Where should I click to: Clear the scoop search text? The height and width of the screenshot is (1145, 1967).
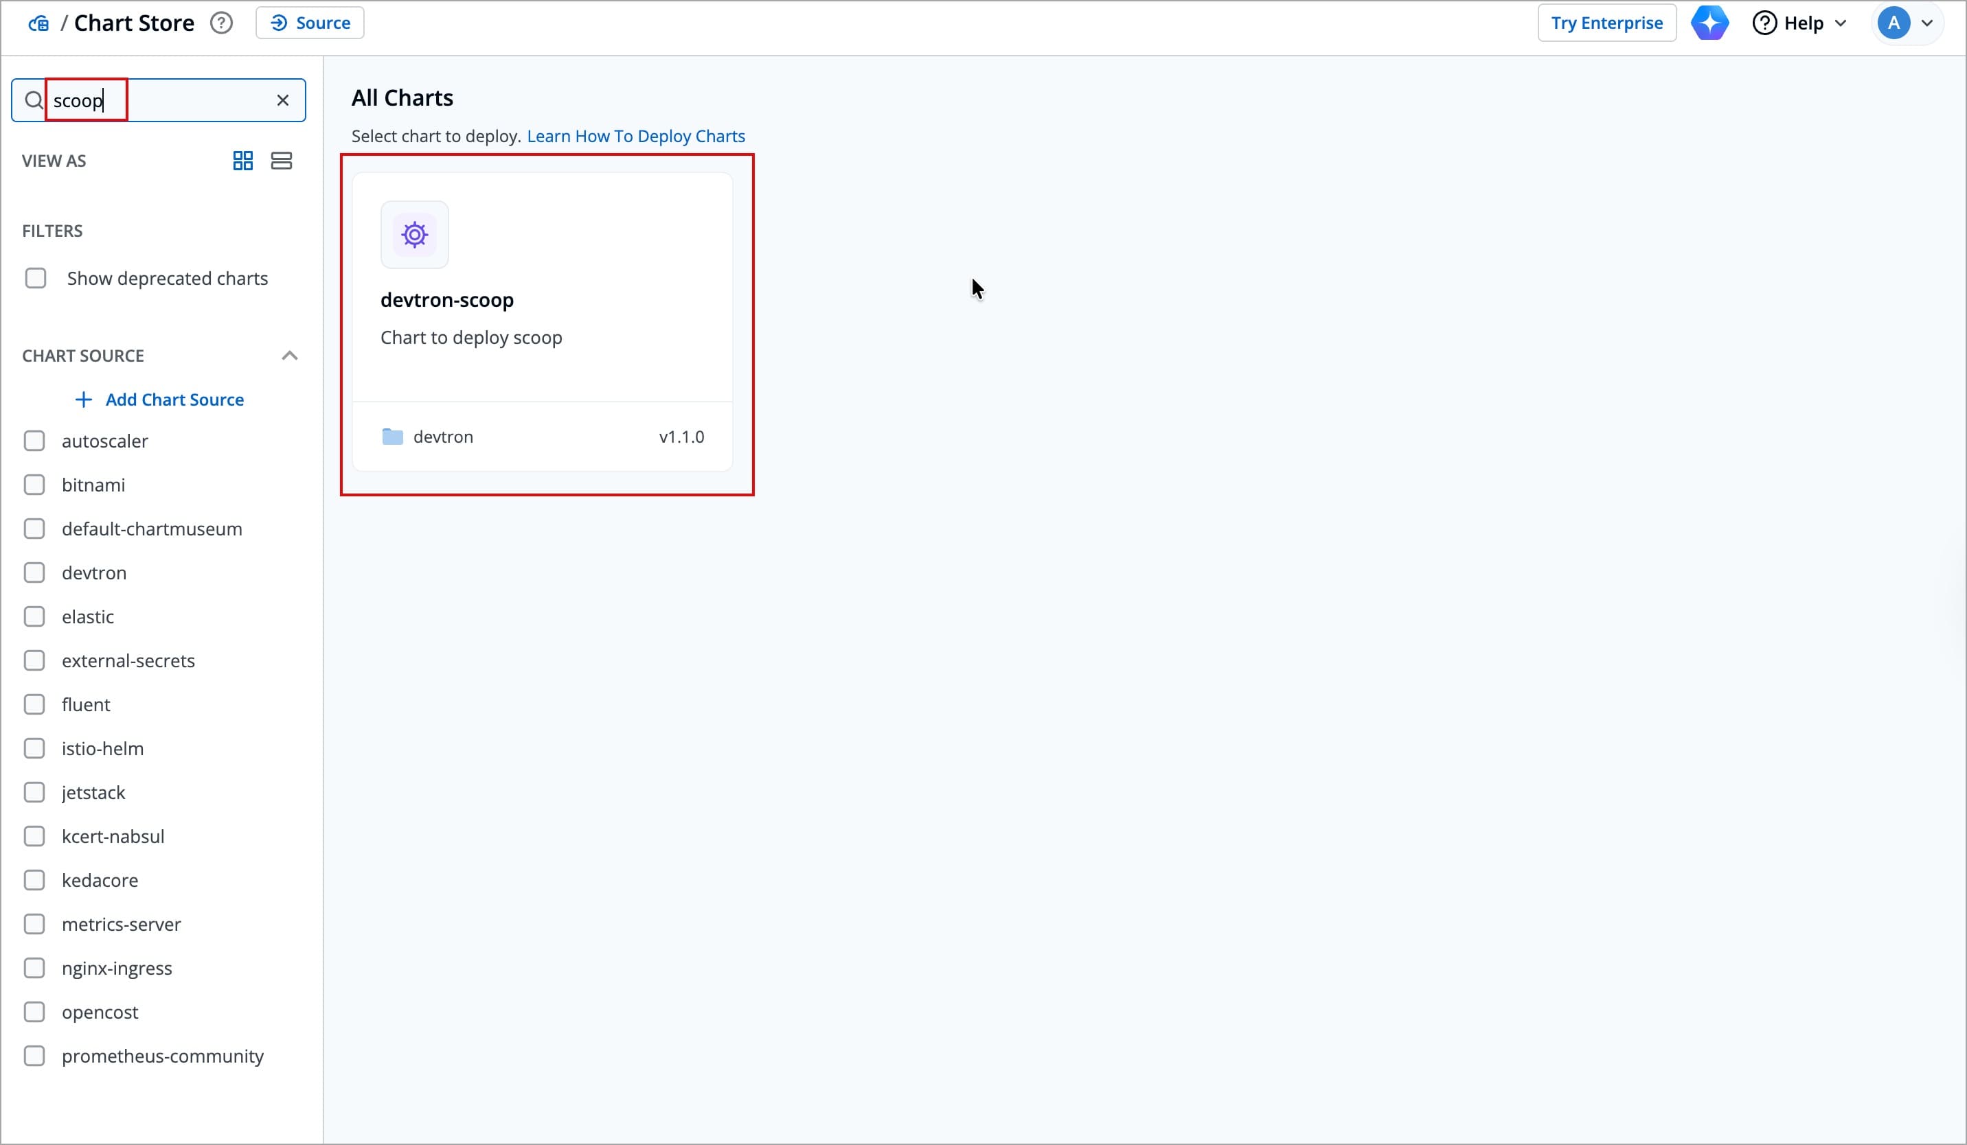coord(282,100)
